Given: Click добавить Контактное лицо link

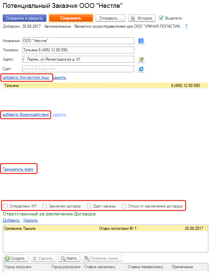Looking at the screenshot, I should pyautogui.click(x=26, y=77).
